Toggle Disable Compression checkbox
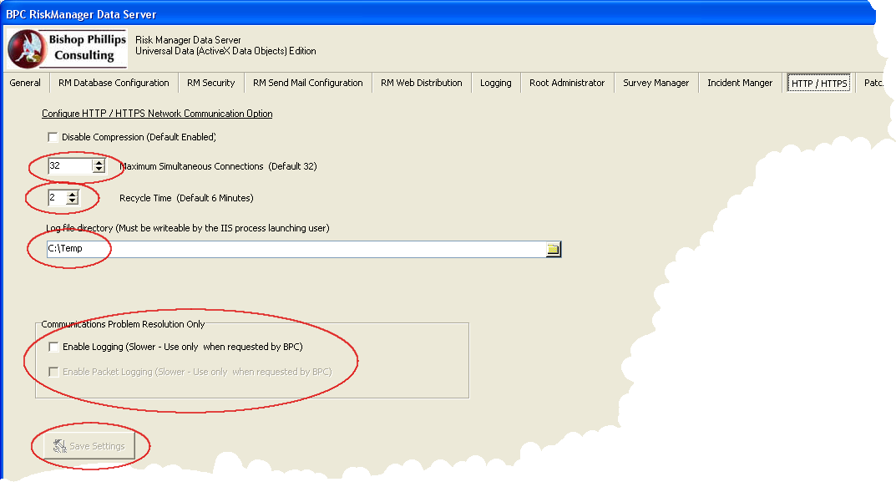 point(53,137)
